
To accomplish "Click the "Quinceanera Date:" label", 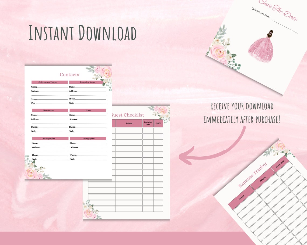I will click(x=261, y=13).
